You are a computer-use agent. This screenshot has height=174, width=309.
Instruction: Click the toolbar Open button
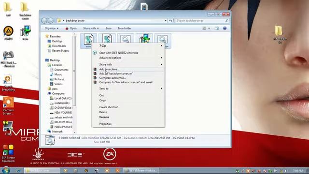coord(71,29)
